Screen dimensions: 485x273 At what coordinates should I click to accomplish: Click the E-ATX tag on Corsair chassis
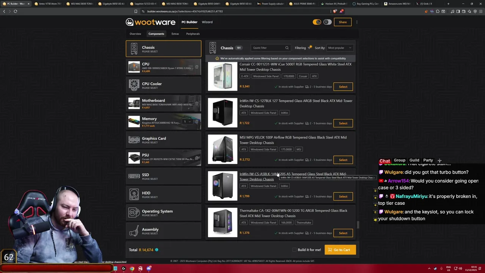click(x=244, y=76)
